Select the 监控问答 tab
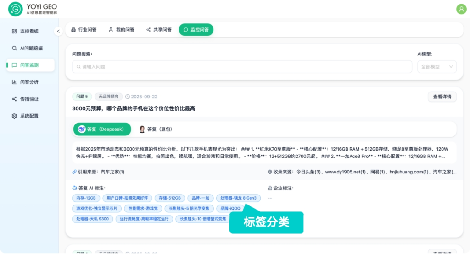 click(196, 30)
